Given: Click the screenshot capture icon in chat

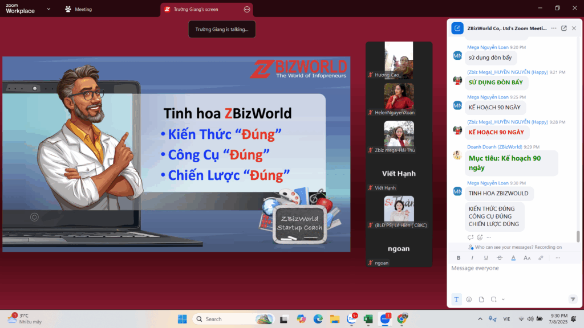Looking at the screenshot, I should (x=493, y=299).
